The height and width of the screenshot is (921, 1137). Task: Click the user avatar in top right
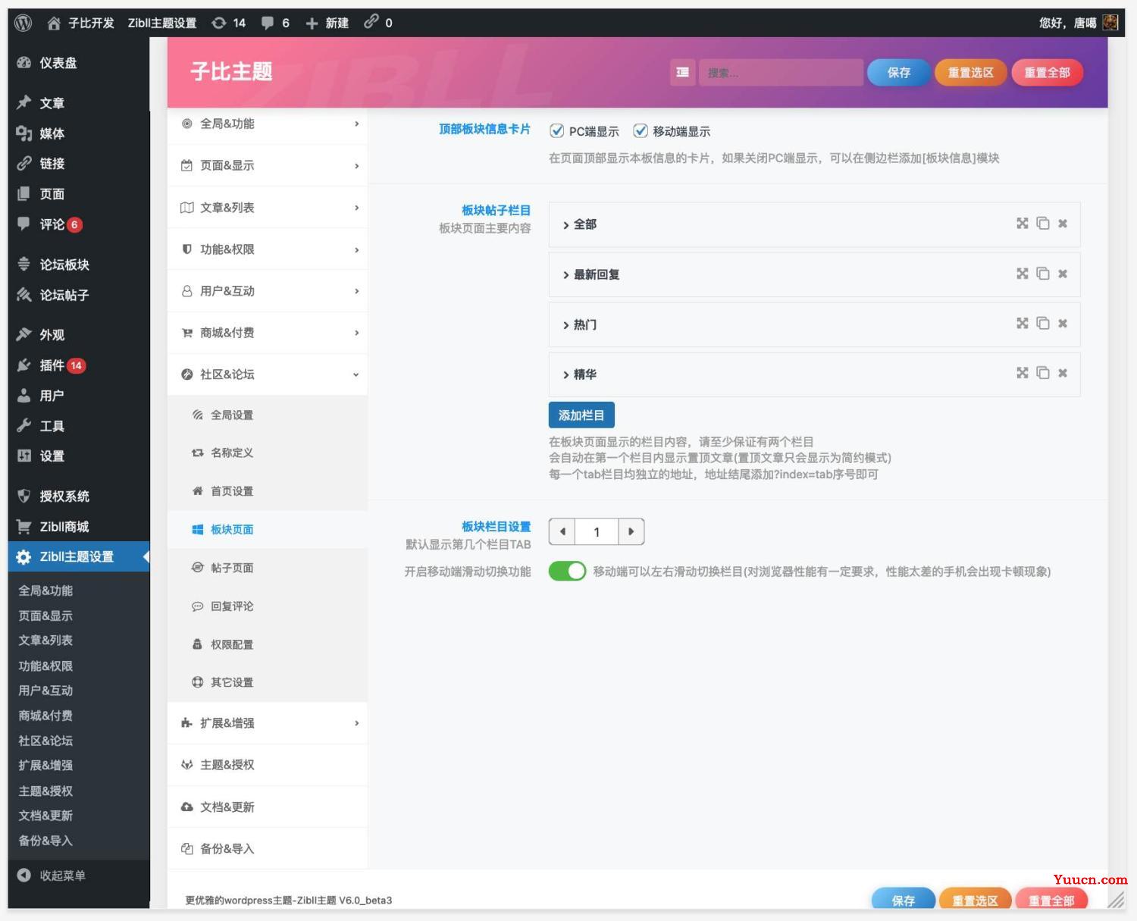click(x=1110, y=22)
